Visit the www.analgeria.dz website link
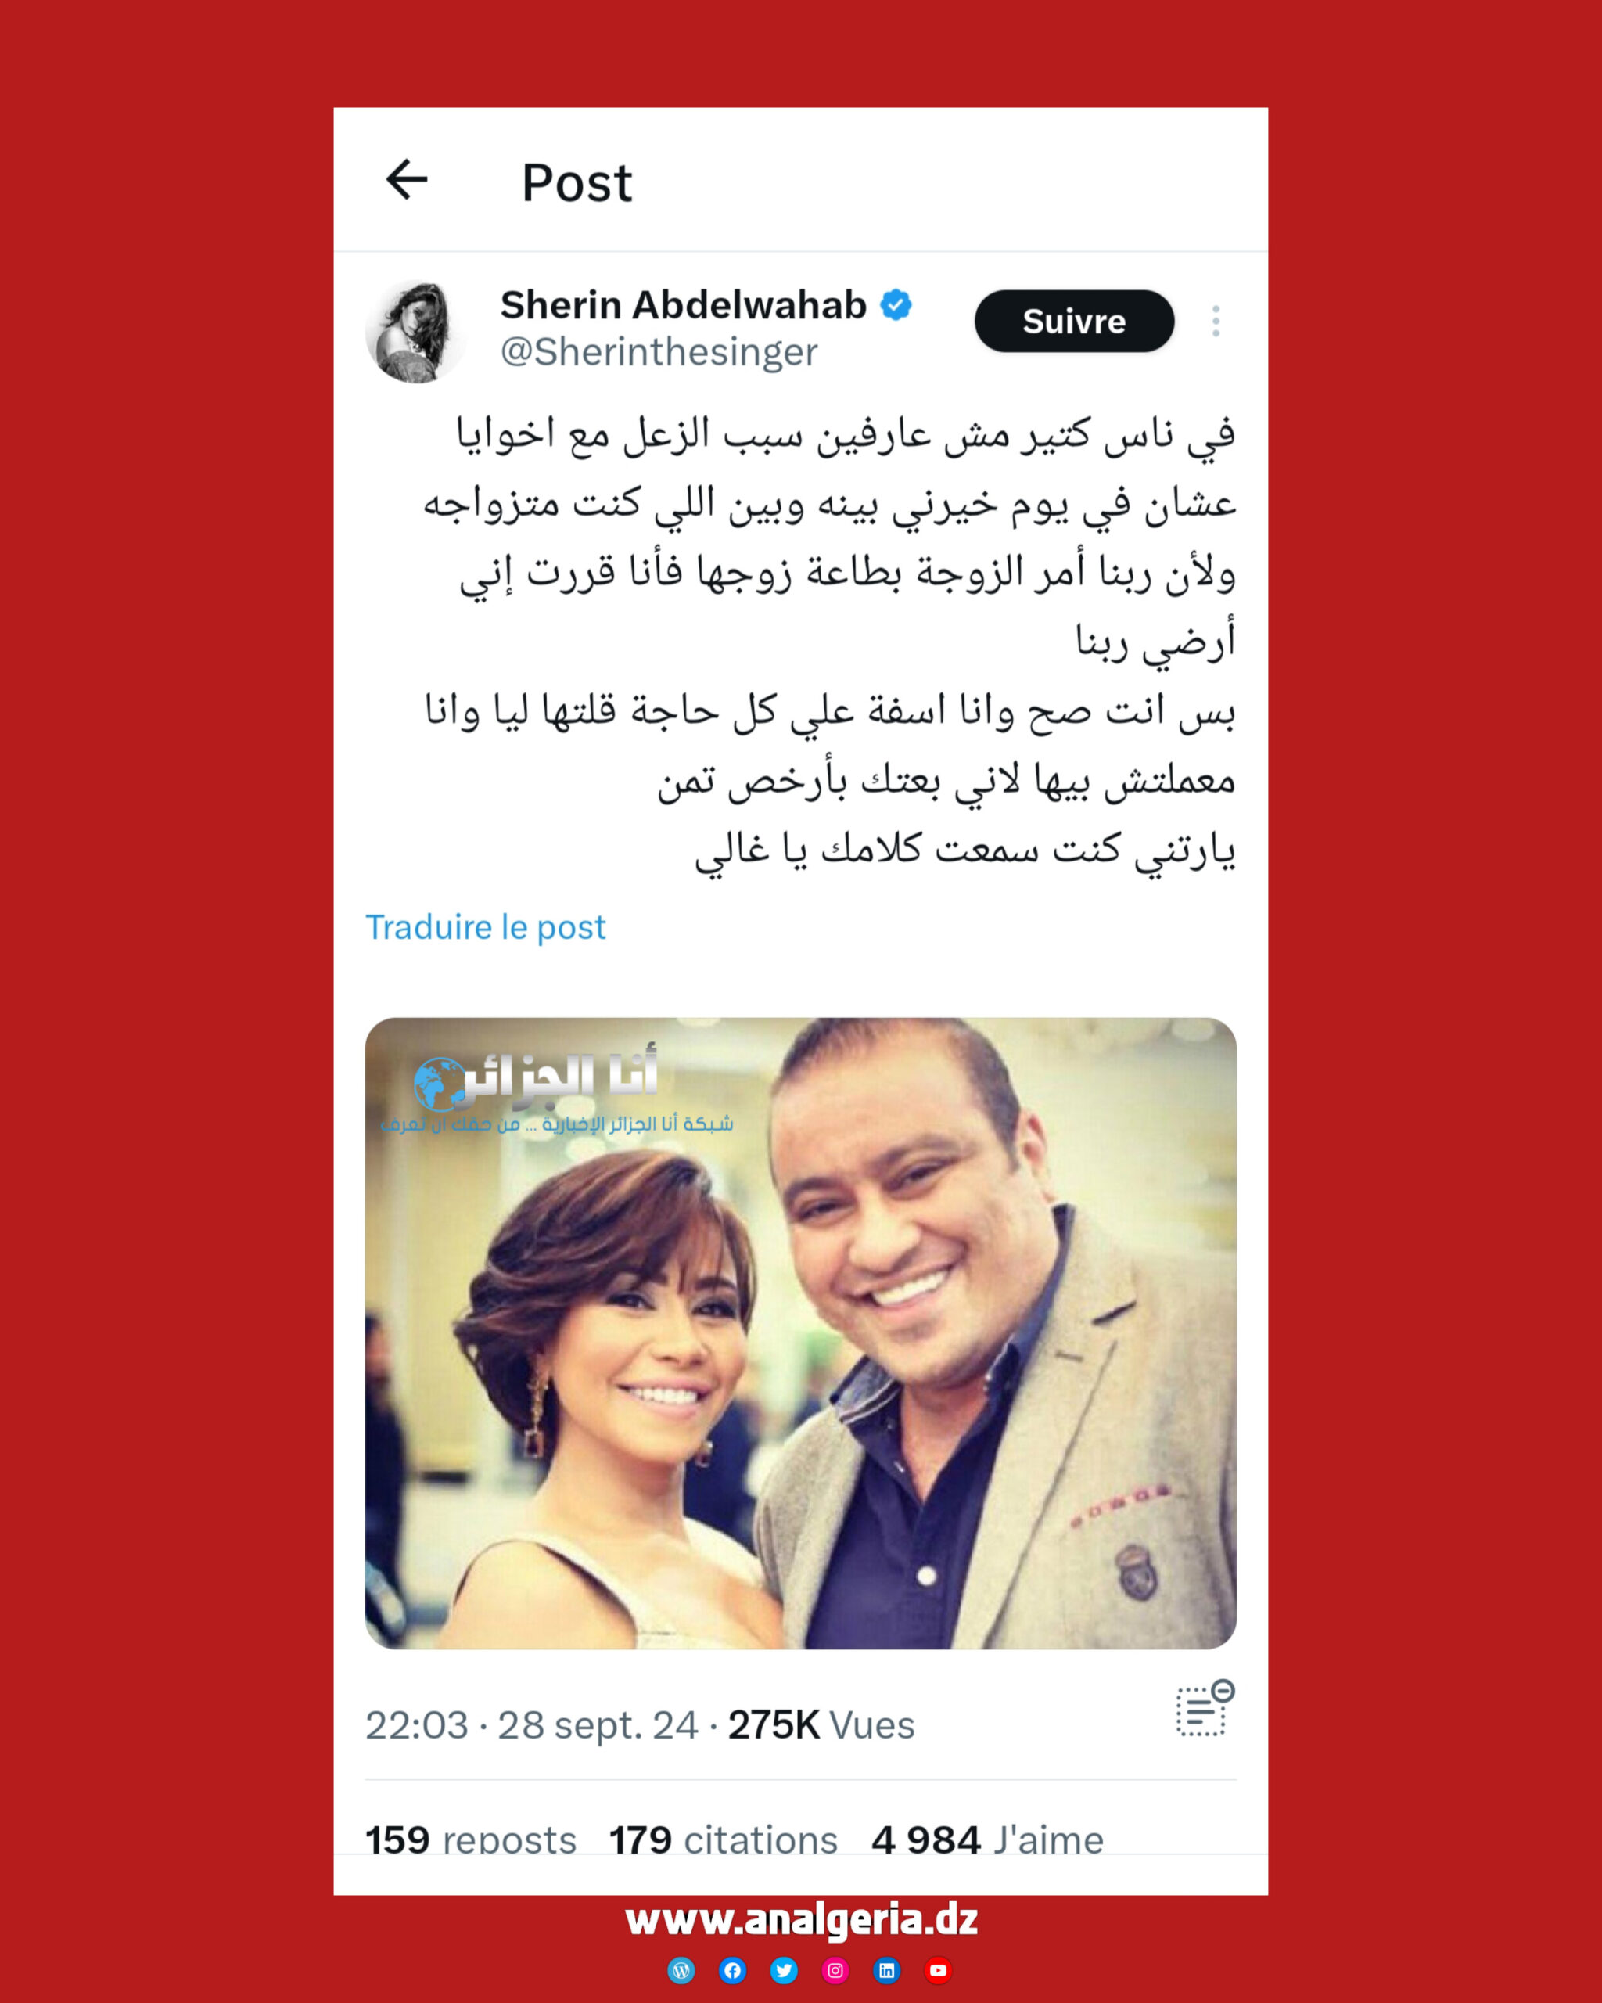The image size is (1602, 2003). pyautogui.click(x=802, y=1919)
